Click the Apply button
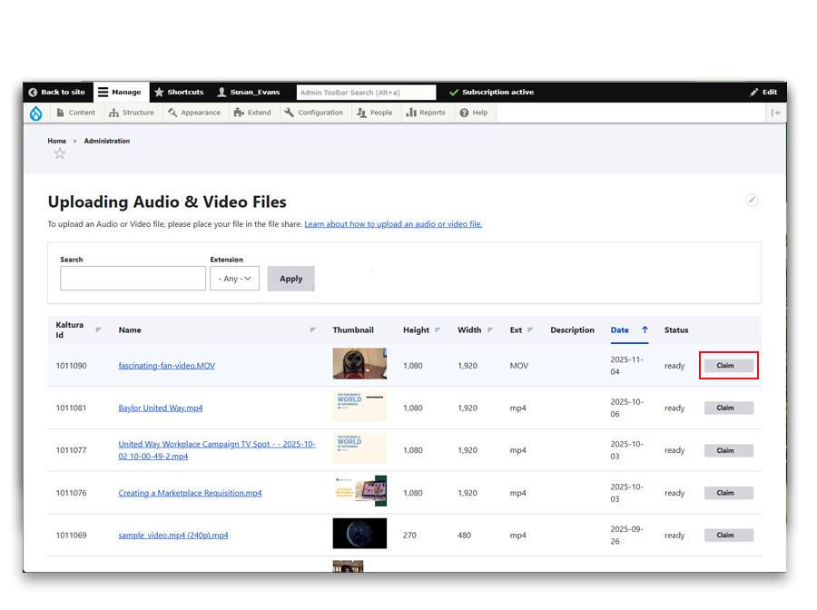817x610 pixels. tap(290, 279)
